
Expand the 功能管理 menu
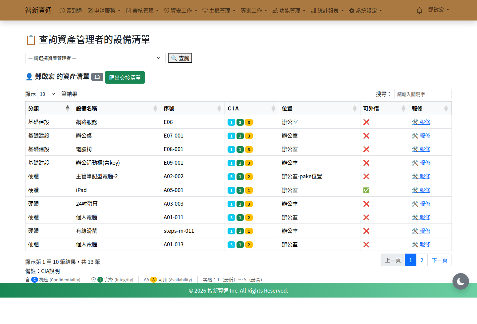click(289, 11)
